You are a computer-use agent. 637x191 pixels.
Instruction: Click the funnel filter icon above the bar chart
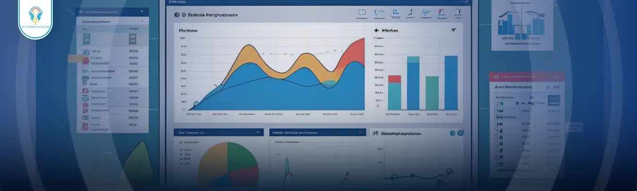tap(453, 30)
